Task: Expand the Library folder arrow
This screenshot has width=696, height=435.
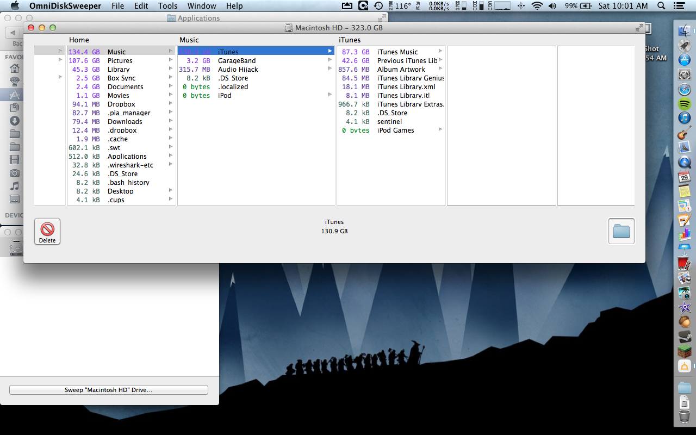Action: [171, 69]
